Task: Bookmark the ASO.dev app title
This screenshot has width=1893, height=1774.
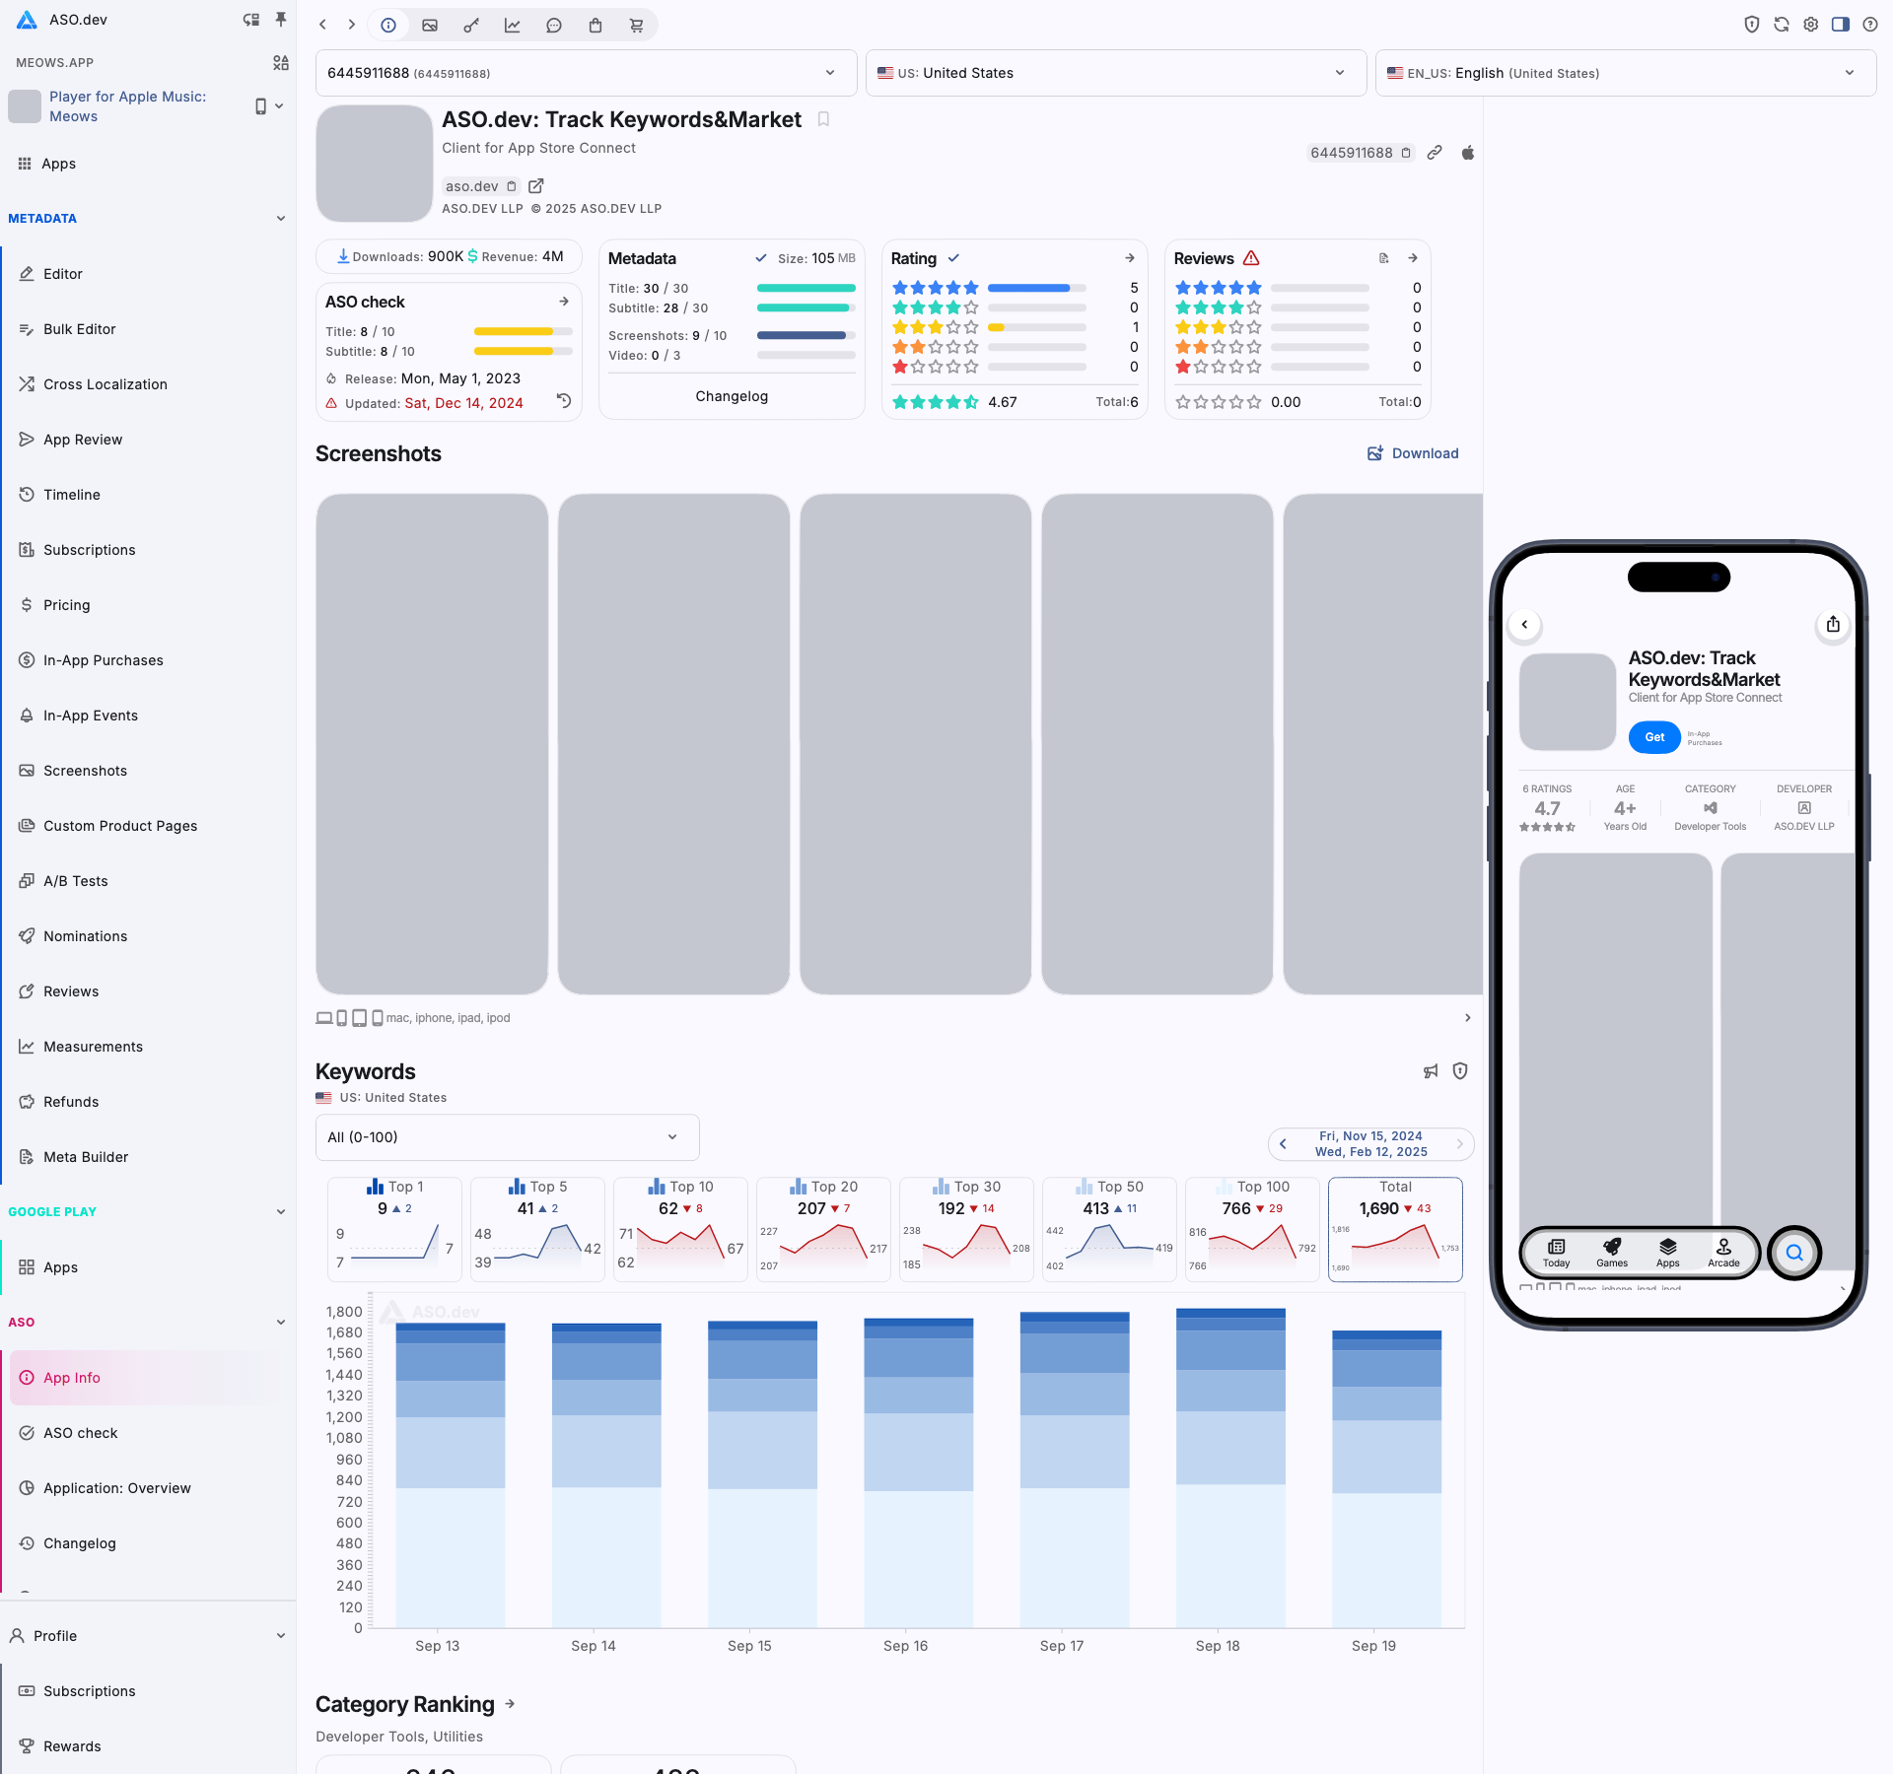Action: (823, 120)
